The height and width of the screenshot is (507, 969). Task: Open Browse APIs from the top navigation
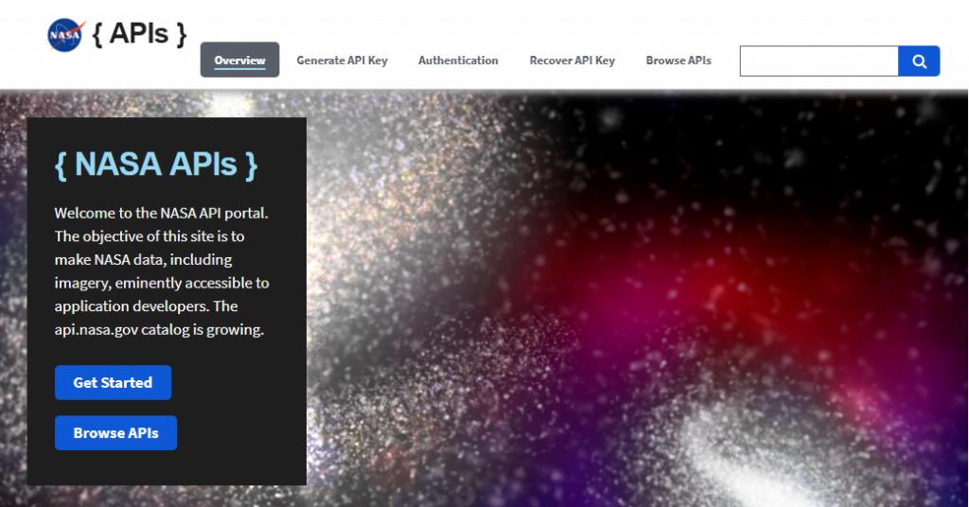click(x=678, y=61)
